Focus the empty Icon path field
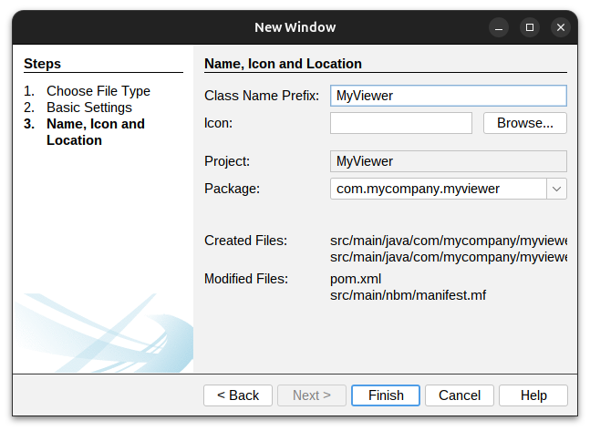Viewport: 590px width, 431px height. pos(400,123)
